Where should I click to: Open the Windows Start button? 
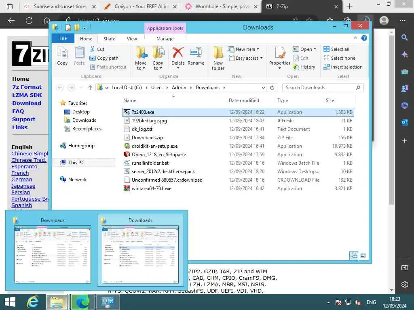pyautogui.click(x=10, y=302)
